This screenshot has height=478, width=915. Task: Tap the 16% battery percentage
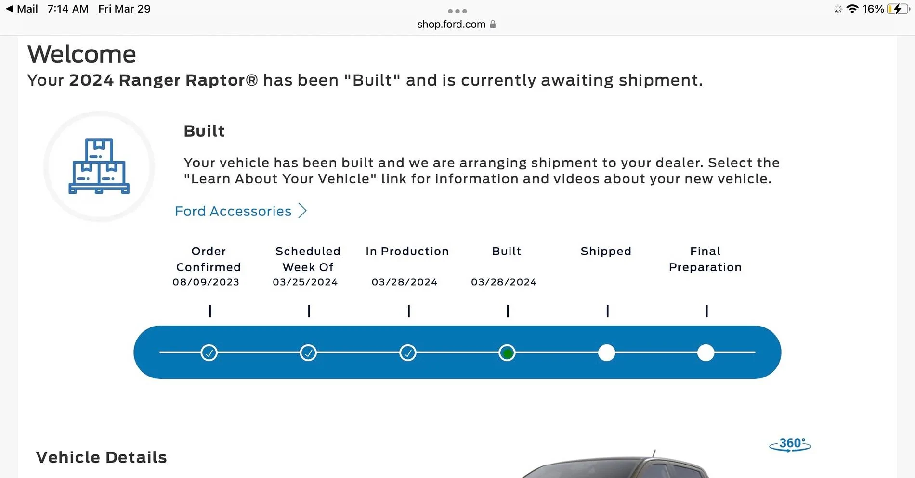click(873, 9)
